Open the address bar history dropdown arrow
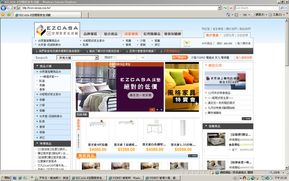Image resolution: width=289 pixels, height=181 pixels. point(219,8)
